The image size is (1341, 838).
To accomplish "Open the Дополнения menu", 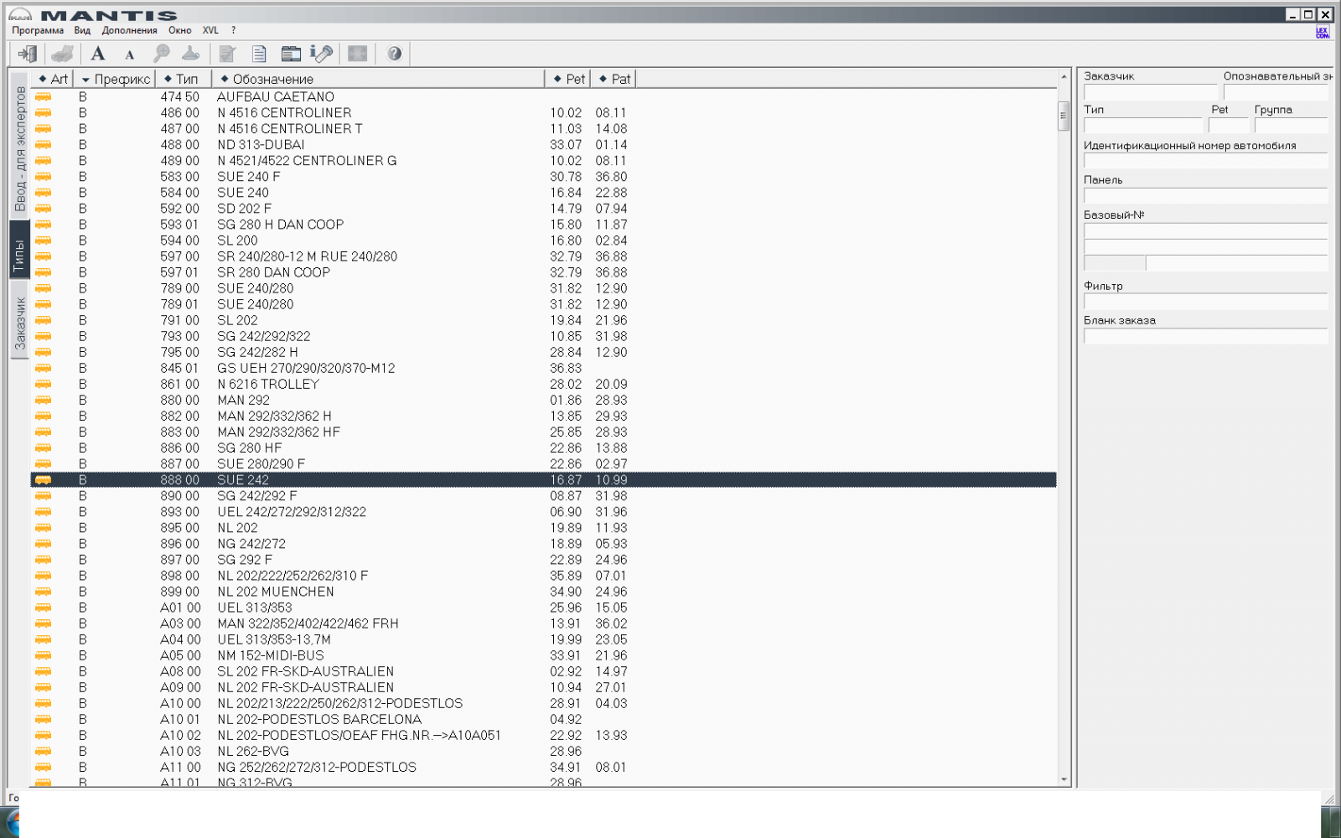I will tap(129, 30).
